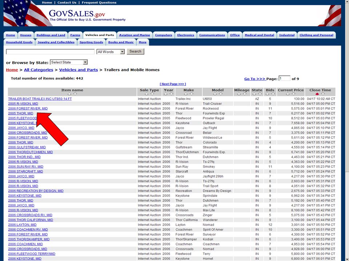Switch to Aviation and Marine tab

pos(135,35)
